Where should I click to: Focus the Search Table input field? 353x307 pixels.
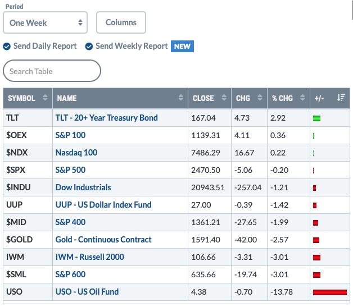click(x=52, y=71)
